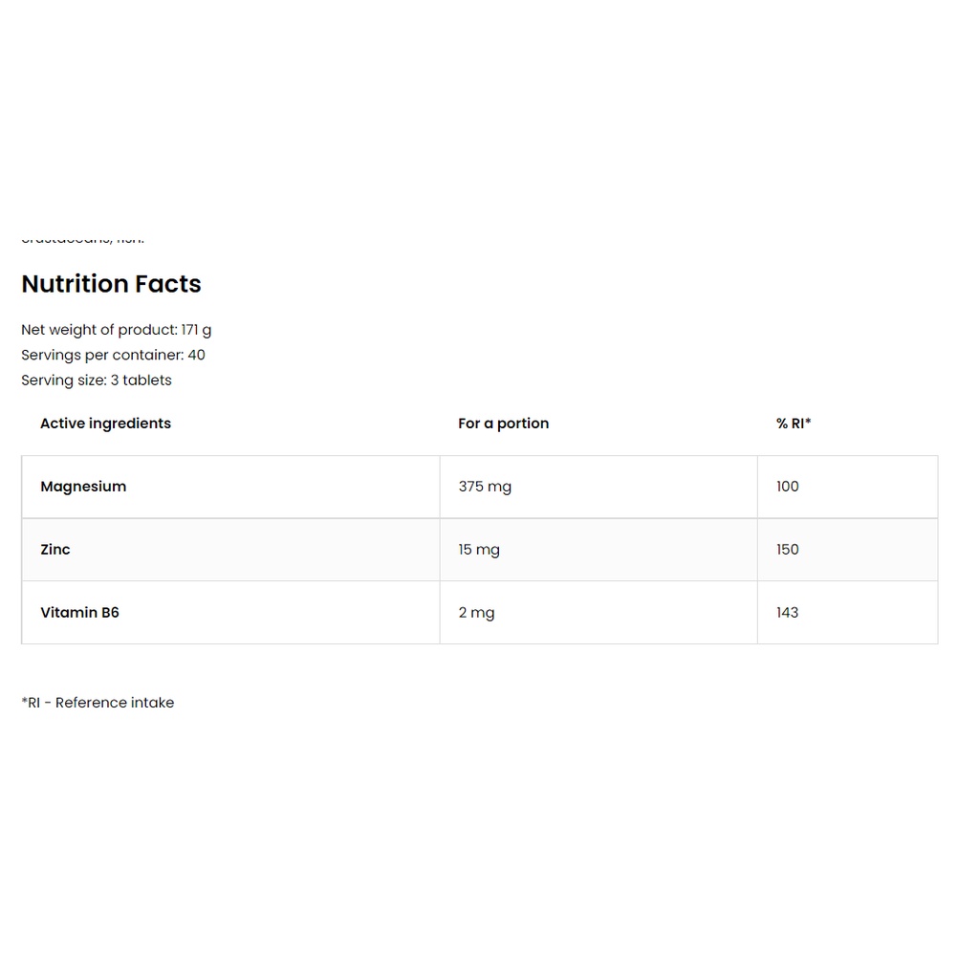Click the For a portion column header

click(x=503, y=424)
